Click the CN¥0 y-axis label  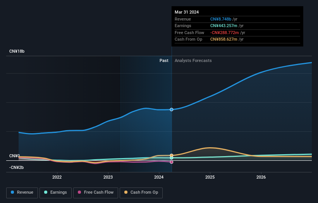[15, 156]
